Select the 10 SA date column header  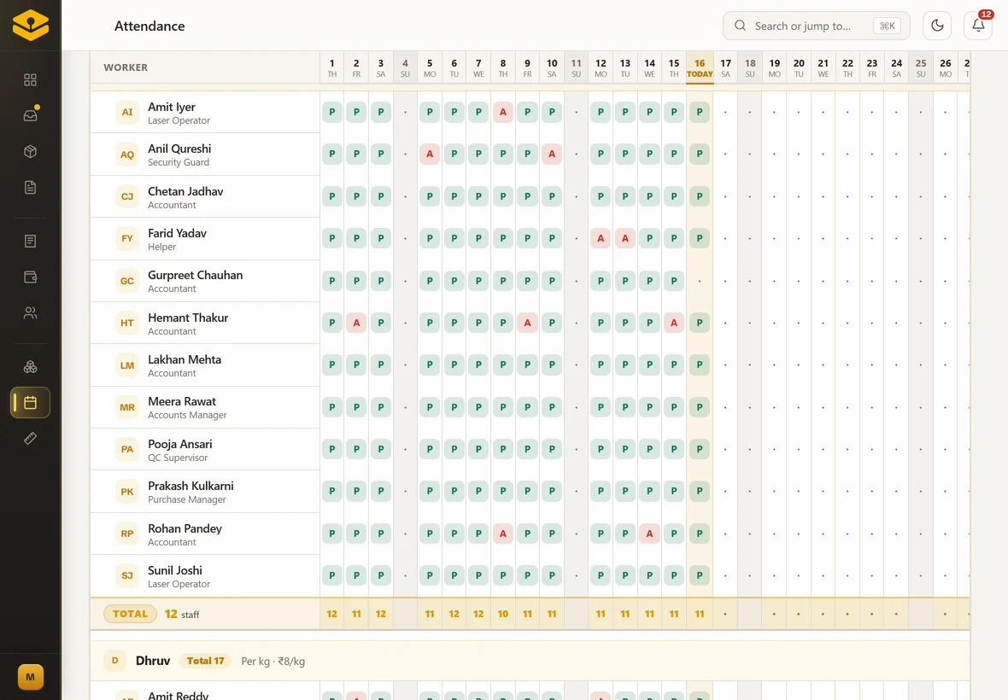pos(552,67)
